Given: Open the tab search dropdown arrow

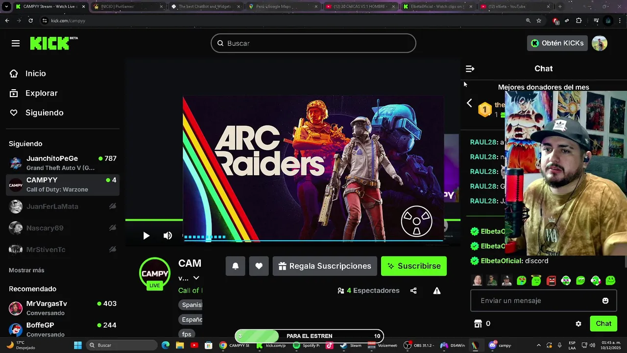Looking at the screenshot, I should pyautogui.click(x=6, y=6).
